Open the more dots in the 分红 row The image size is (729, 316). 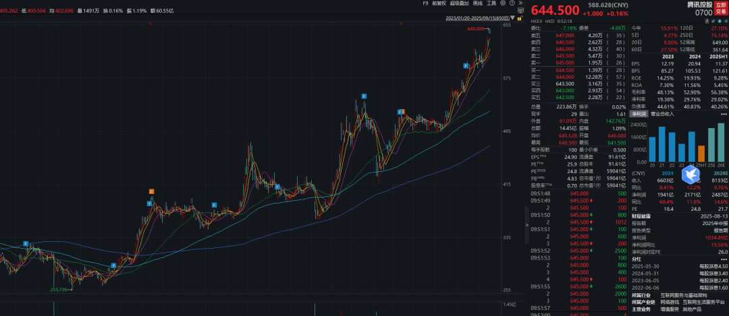coord(724,259)
